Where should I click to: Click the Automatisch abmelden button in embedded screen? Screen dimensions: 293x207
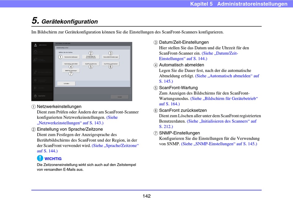pyautogui.click(x=71, y=64)
